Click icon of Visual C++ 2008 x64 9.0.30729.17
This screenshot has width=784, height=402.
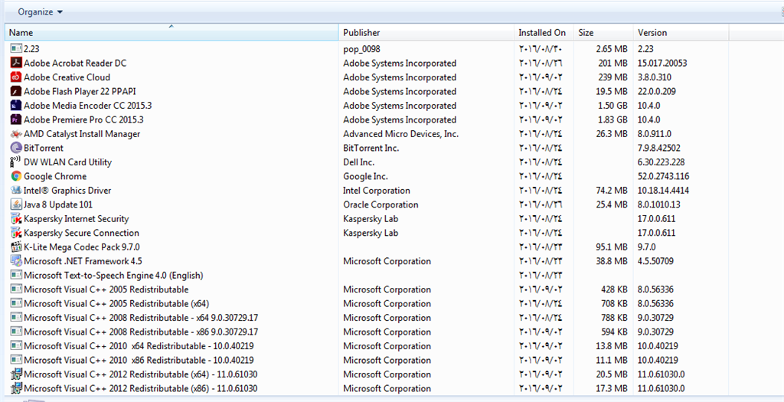point(16,318)
